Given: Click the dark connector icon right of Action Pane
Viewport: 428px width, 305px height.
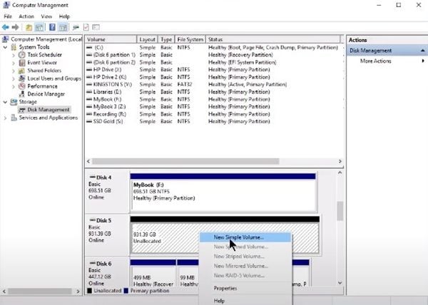Looking at the screenshot, I should click(x=76, y=27).
